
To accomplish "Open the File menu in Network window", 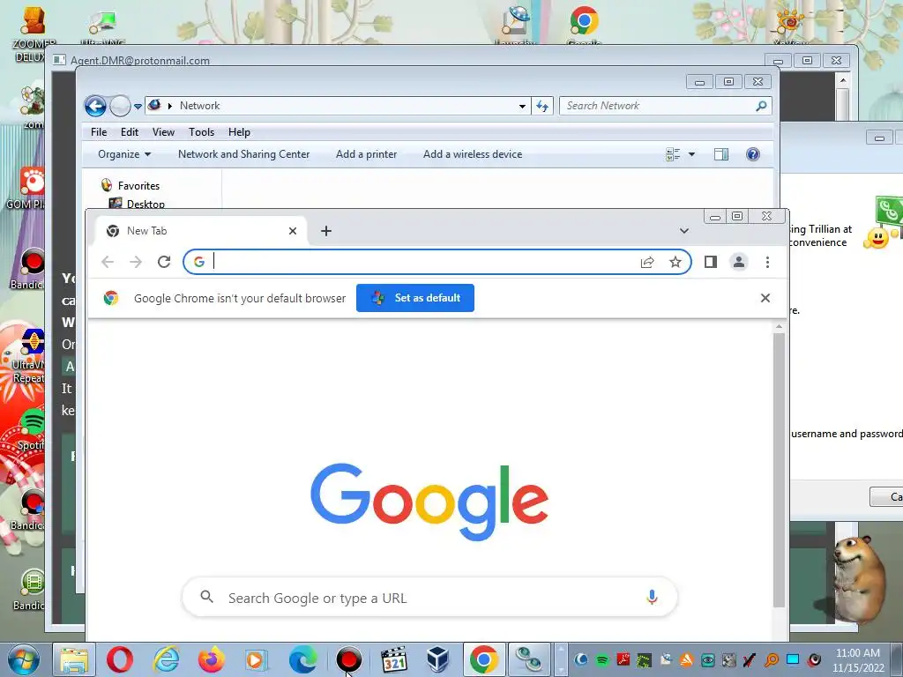I will coord(99,132).
